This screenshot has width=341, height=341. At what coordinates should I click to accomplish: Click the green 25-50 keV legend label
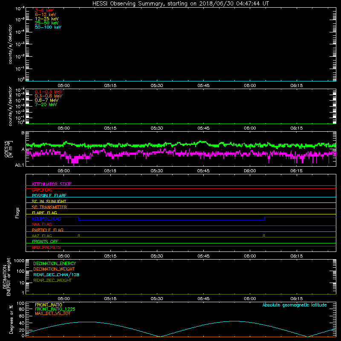point(47,23)
